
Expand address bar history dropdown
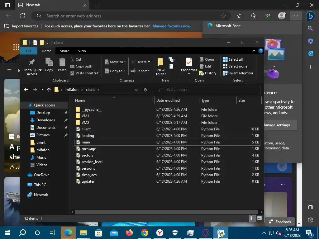[136, 90]
